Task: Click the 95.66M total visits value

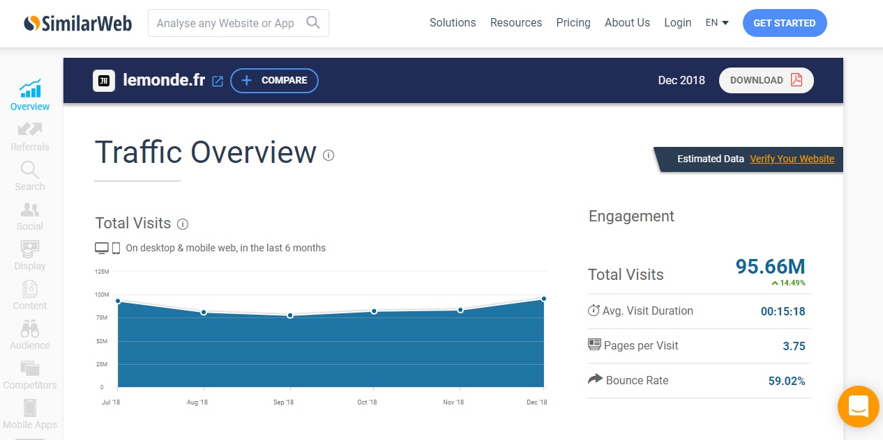Action: point(770,266)
